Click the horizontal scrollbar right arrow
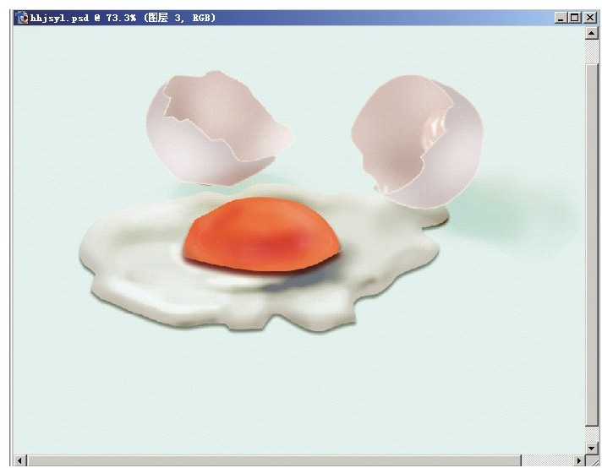 click(579, 460)
